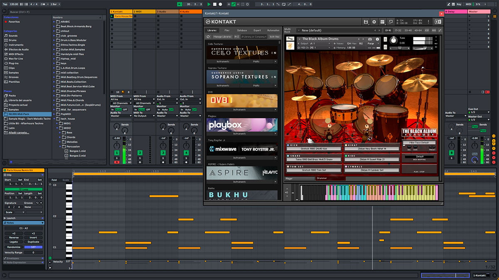Image resolution: width=499 pixels, height=280 pixels.
Task: Toggle track 4 activator button
Action: click(186, 153)
